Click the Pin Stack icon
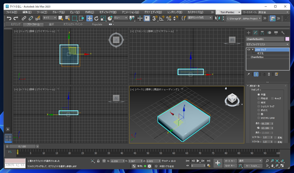294x173 pixels. click(x=248, y=74)
